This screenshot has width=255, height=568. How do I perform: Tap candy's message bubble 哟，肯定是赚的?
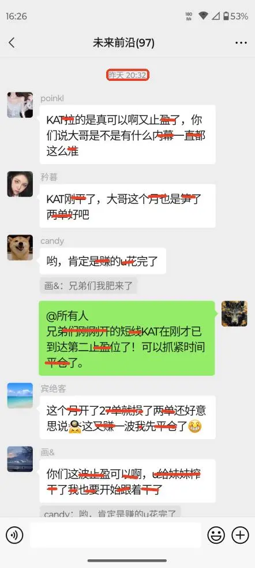pos(103,261)
